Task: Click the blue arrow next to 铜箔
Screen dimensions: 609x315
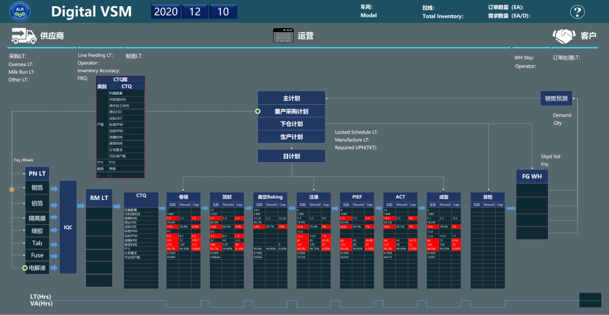Action: coord(54,189)
